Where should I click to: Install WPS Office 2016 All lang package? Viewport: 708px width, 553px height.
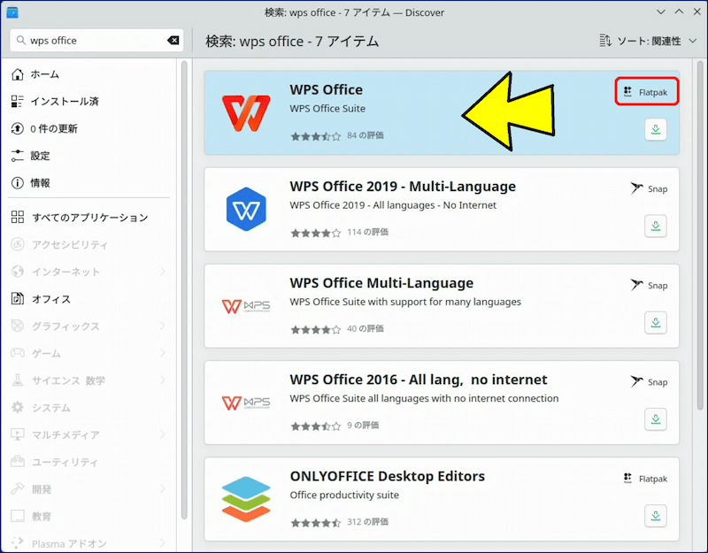(x=655, y=419)
